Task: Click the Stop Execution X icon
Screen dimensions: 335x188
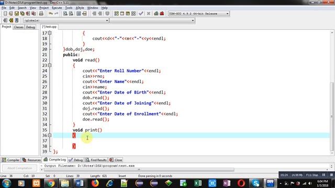Action: [149, 14]
